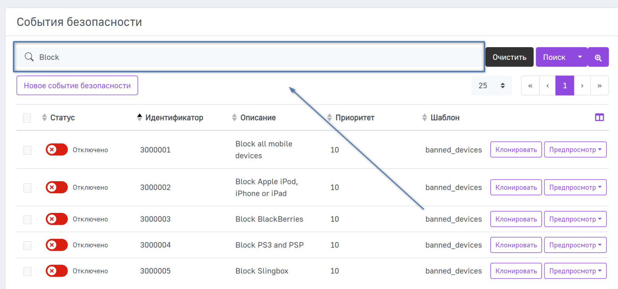Open the 25 rows-per-page selector
The width and height of the screenshot is (618, 289).
click(491, 86)
